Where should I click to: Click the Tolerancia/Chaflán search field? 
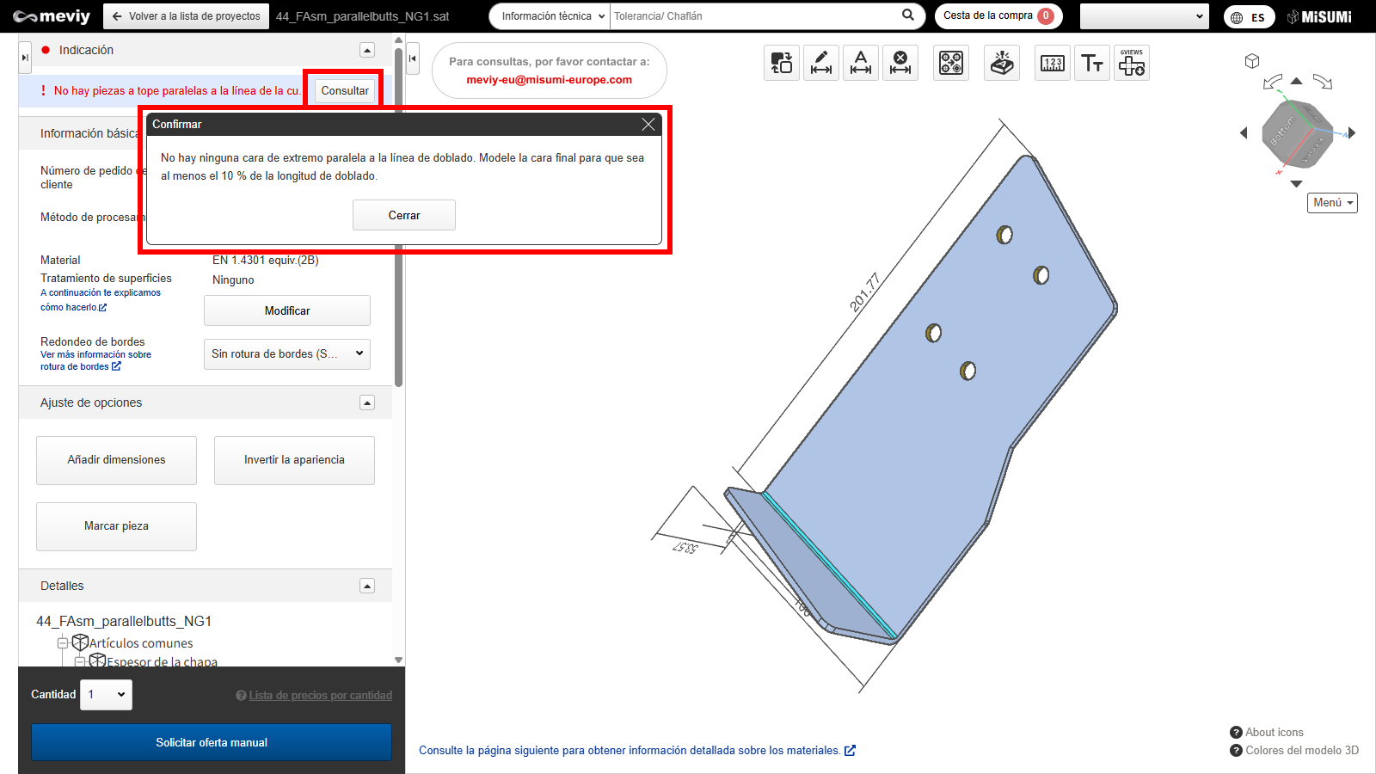point(752,16)
